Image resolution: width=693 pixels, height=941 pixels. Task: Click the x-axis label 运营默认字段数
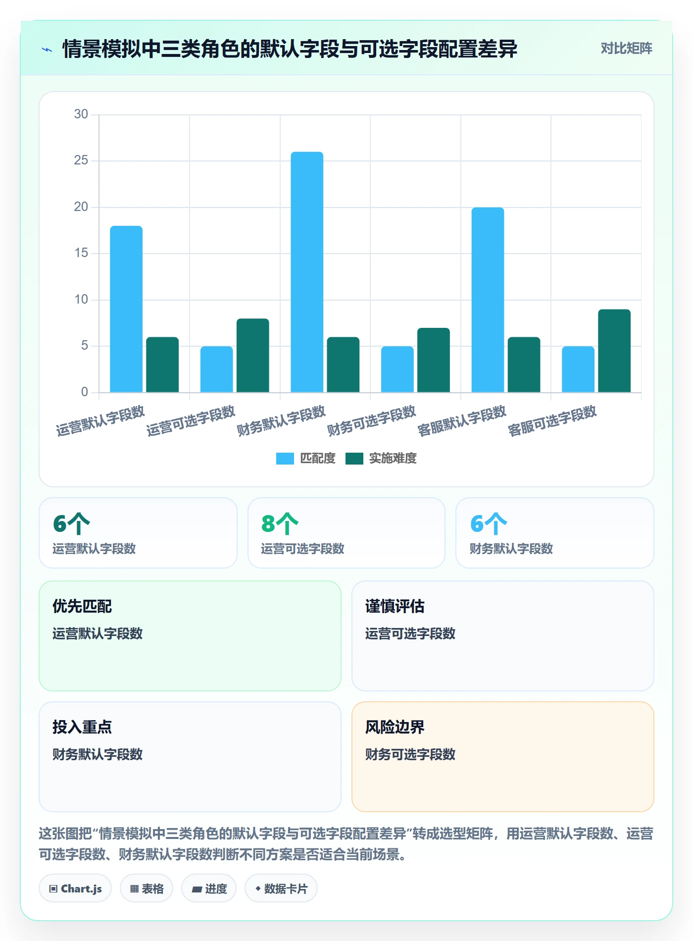pyautogui.click(x=100, y=421)
